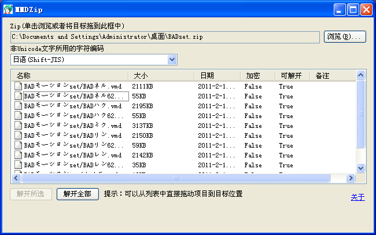Sort by the 大小 column header
The height and width of the screenshot is (235, 376).
tap(161, 76)
